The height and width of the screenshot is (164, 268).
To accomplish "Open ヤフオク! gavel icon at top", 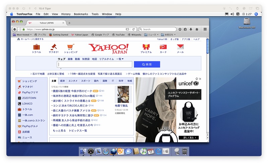I will click(54, 47).
